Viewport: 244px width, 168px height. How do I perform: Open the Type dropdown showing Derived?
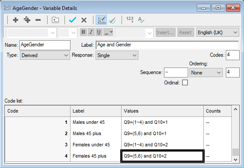pyautogui.click(x=45, y=55)
